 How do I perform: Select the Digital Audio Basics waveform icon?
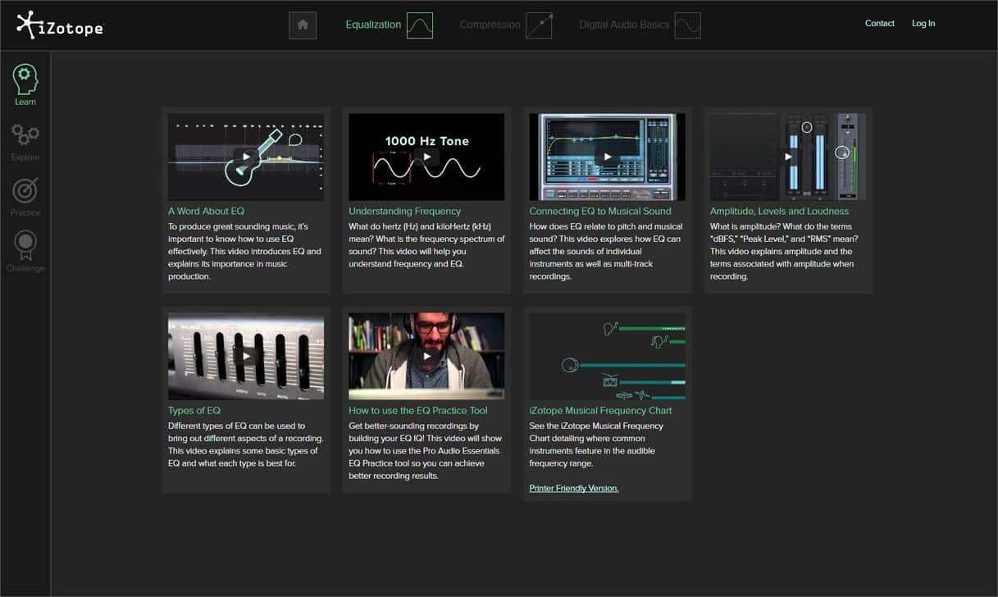pos(687,25)
